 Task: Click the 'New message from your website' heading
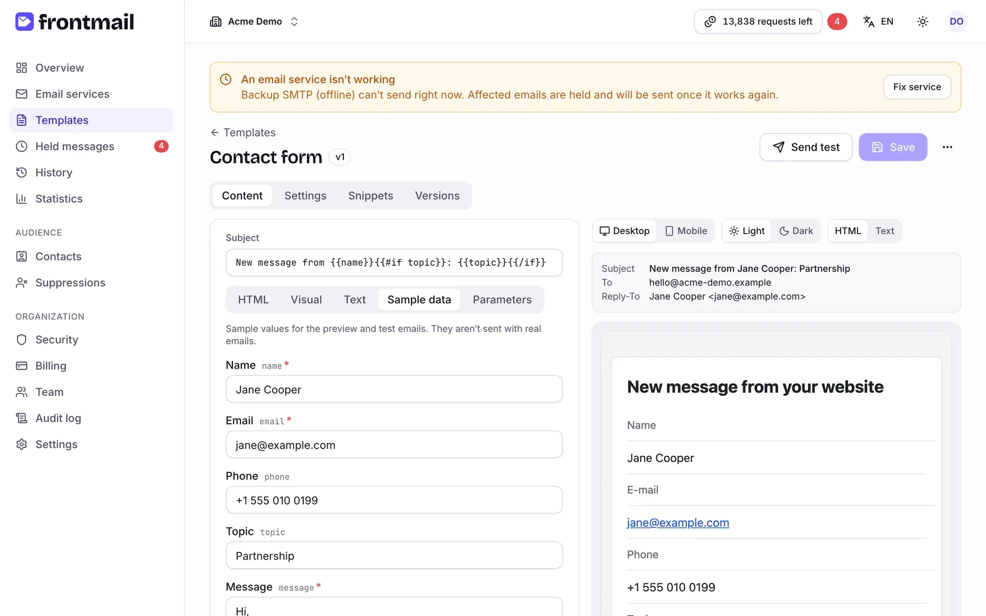[x=755, y=387]
